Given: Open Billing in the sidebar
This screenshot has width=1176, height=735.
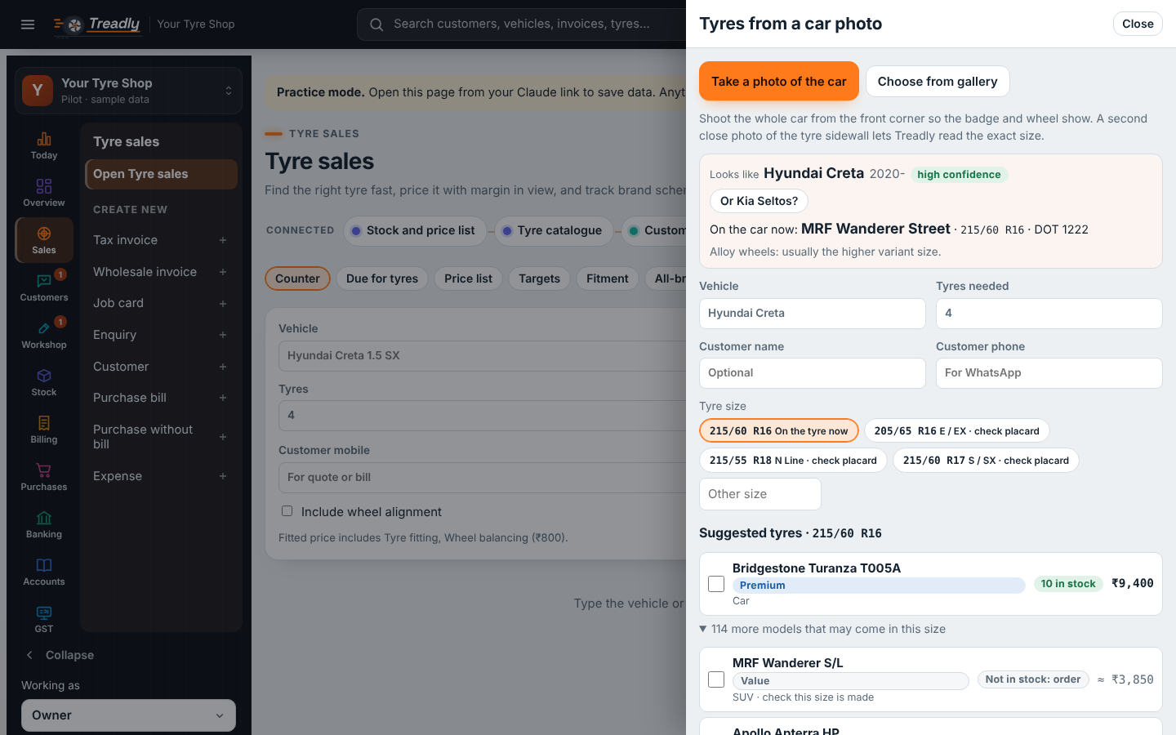Looking at the screenshot, I should (44, 430).
